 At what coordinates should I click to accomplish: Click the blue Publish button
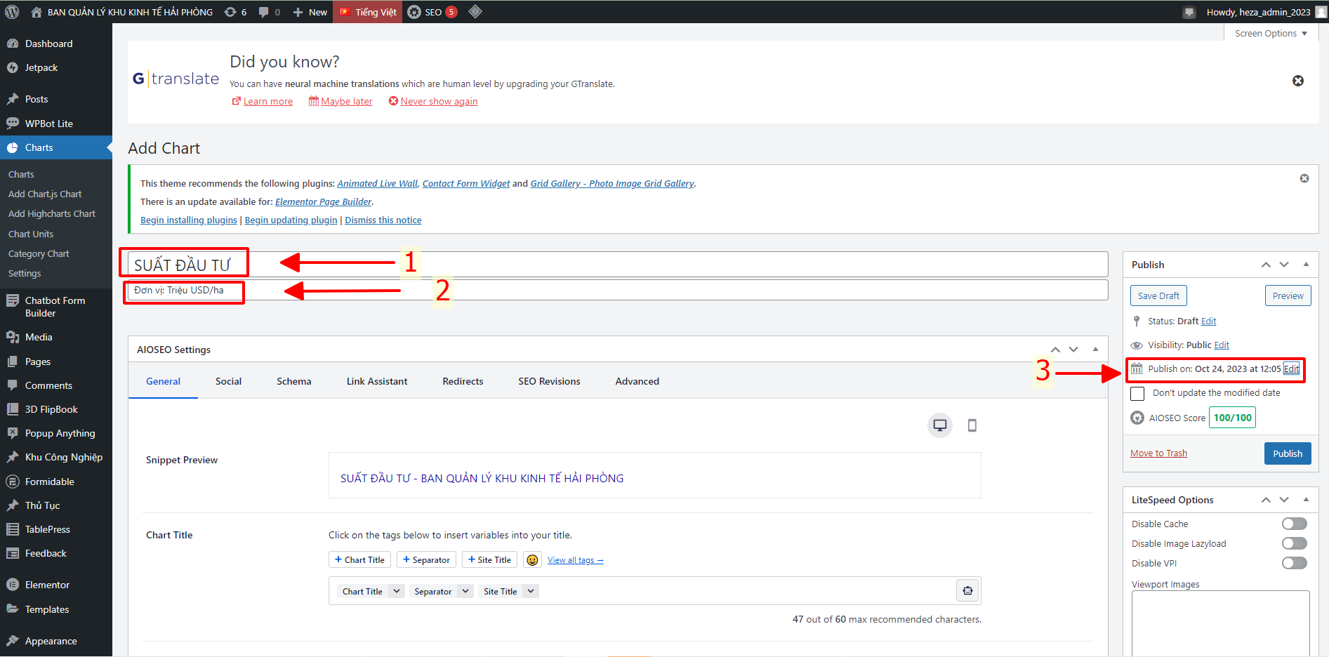(x=1287, y=453)
